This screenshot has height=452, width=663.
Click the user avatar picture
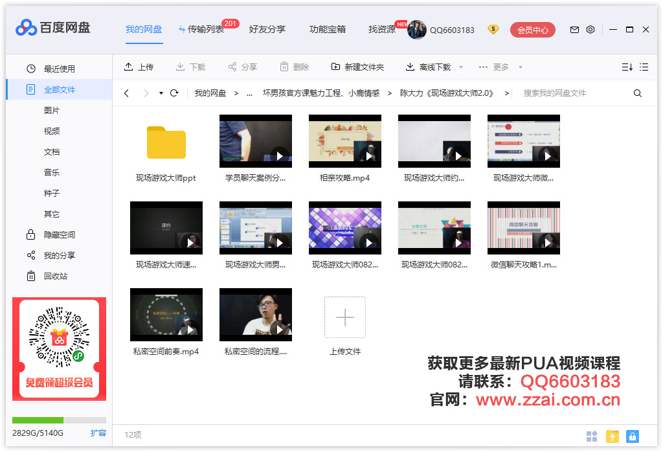[416, 30]
